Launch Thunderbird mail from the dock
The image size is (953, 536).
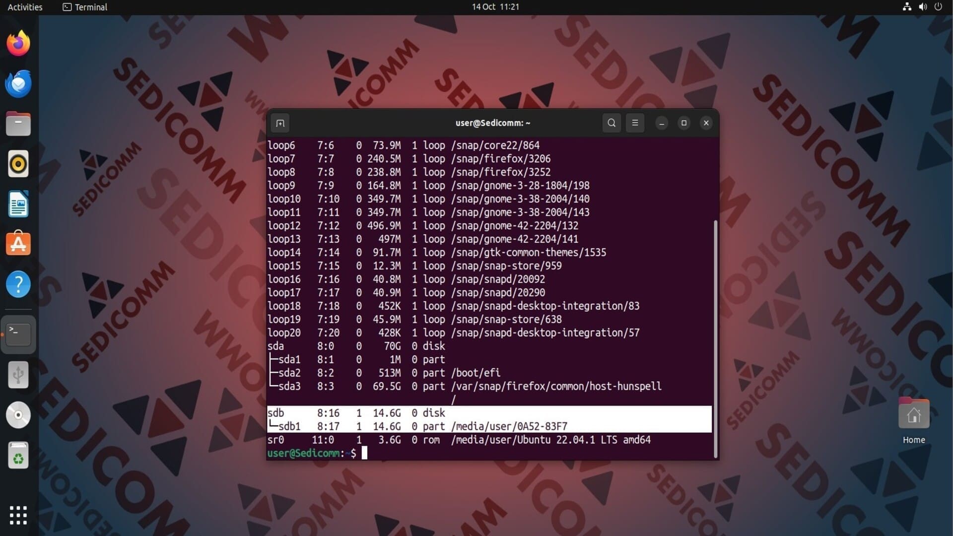point(18,83)
